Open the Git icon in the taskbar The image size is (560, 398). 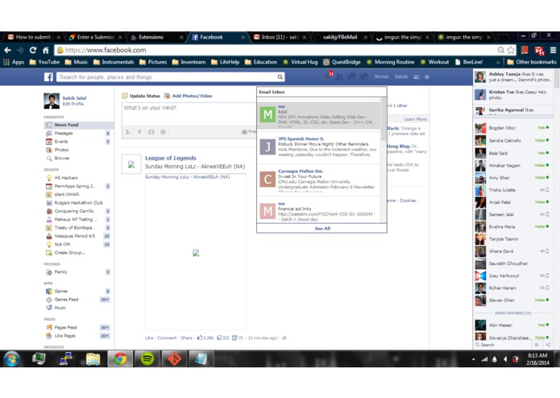click(x=174, y=359)
